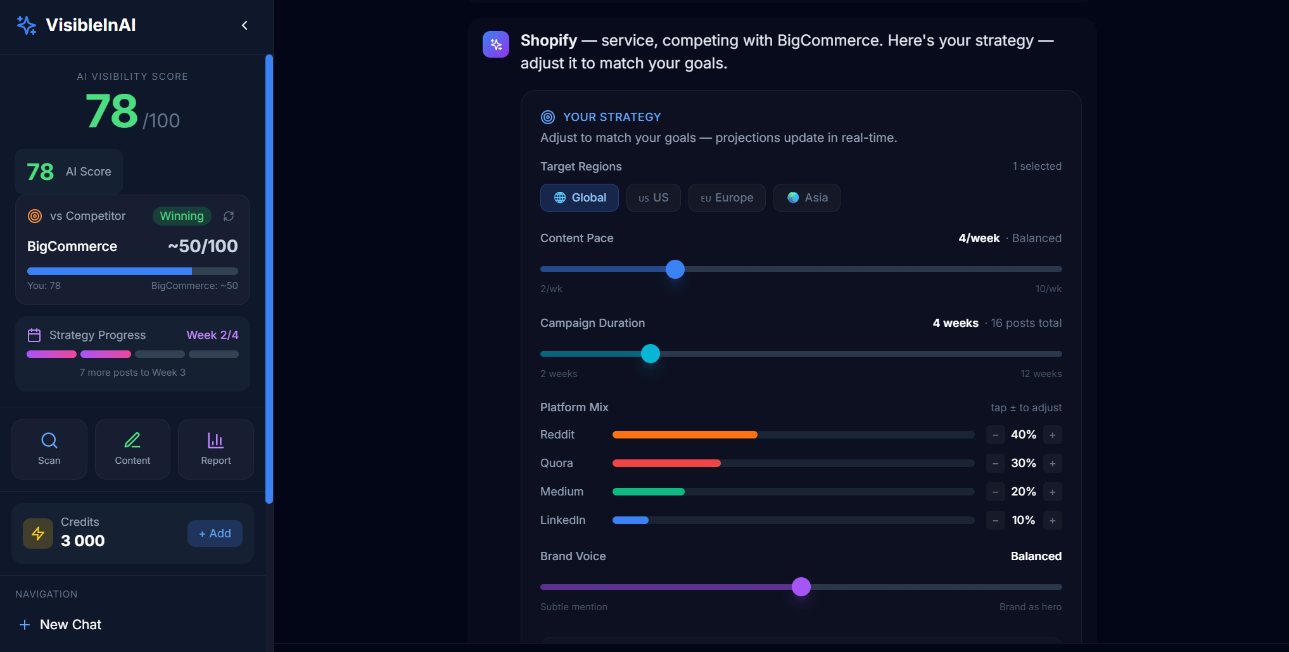This screenshot has height=652, width=1289.
Task: Refresh the competitor comparison
Action: [229, 216]
